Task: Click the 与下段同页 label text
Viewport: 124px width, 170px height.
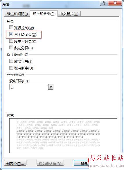Action: 25,34
